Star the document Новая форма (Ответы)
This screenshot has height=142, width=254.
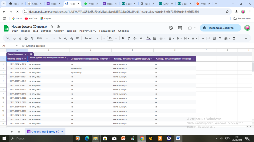[x=52, y=26]
